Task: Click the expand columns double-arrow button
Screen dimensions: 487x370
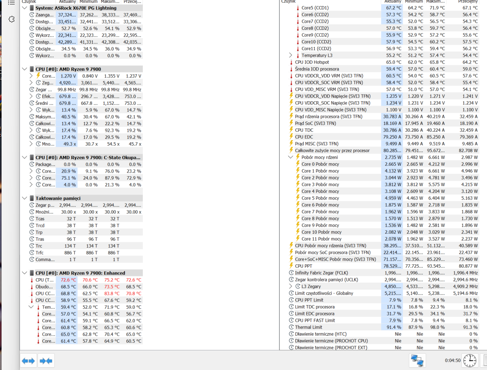Action: [28, 361]
